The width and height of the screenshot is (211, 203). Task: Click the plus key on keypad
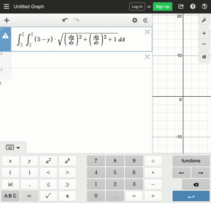coord(153,196)
